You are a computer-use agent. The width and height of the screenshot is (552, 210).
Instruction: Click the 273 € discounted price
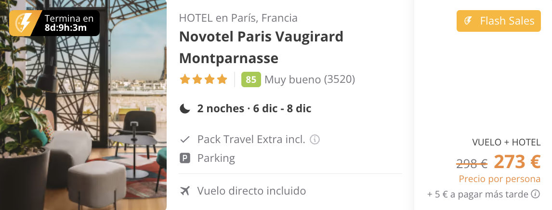click(517, 162)
